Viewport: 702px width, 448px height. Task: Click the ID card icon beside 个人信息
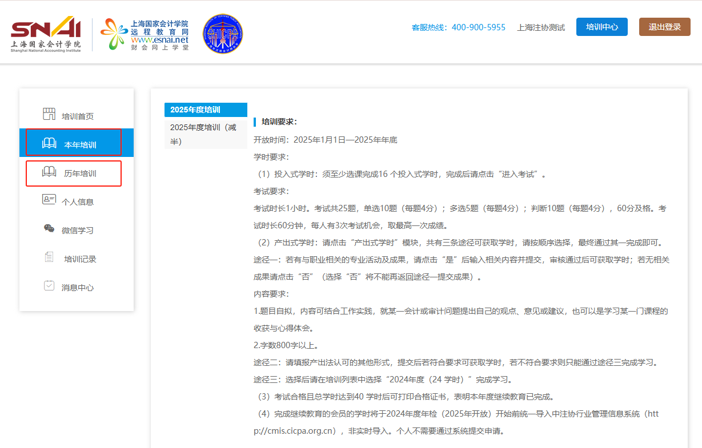tap(49, 200)
